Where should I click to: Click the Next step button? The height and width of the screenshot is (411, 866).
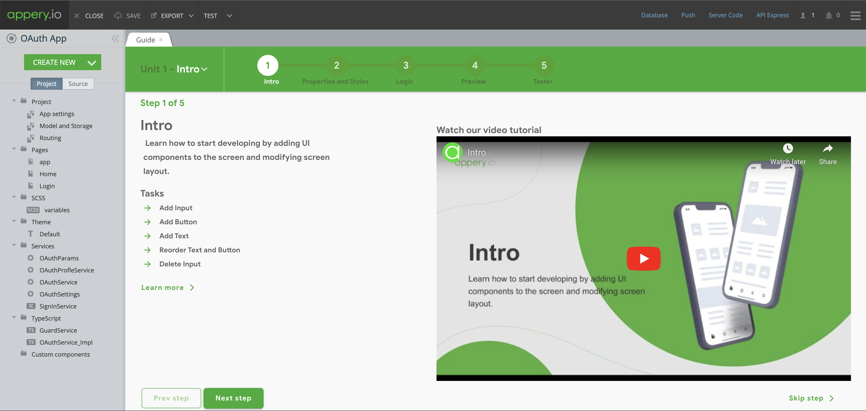tap(233, 398)
